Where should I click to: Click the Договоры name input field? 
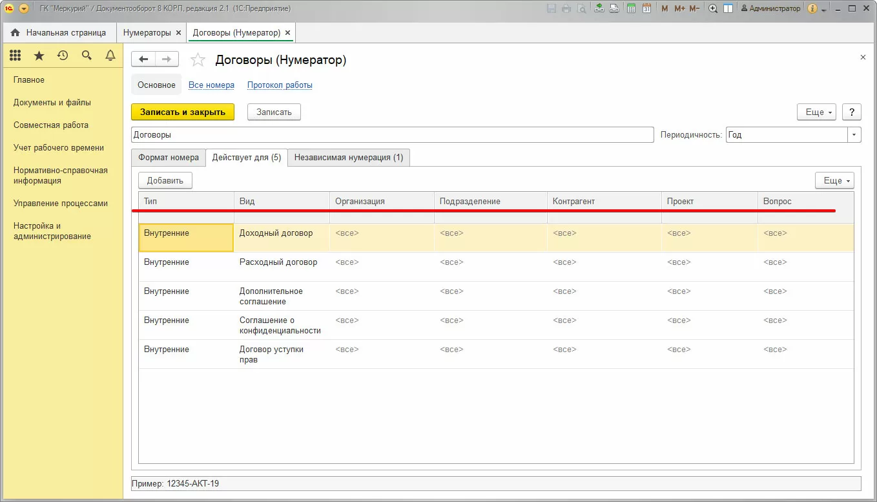(392, 134)
